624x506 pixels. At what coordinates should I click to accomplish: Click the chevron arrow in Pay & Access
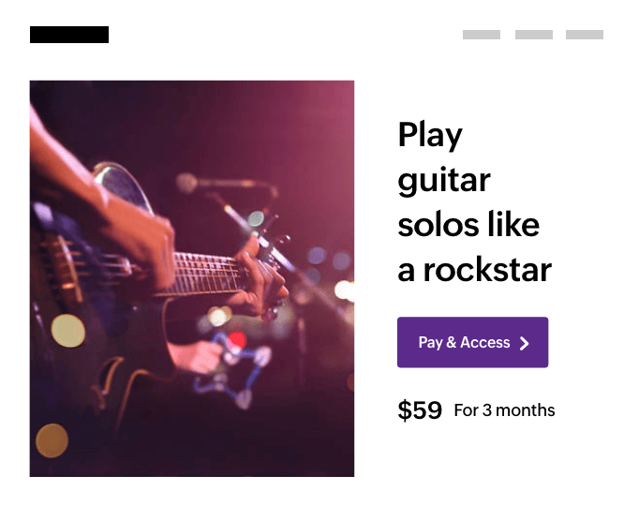(x=525, y=343)
